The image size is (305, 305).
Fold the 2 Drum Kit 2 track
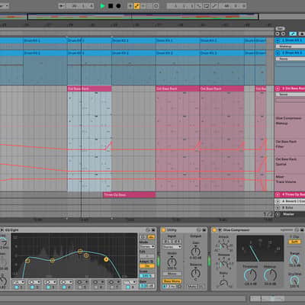coord(278,53)
